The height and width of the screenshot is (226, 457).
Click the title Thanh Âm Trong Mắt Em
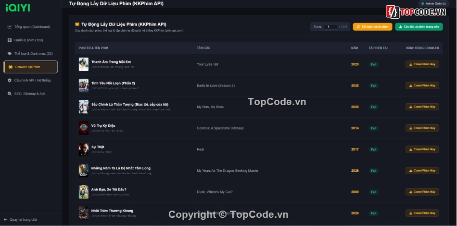click(x=111, y=62)
